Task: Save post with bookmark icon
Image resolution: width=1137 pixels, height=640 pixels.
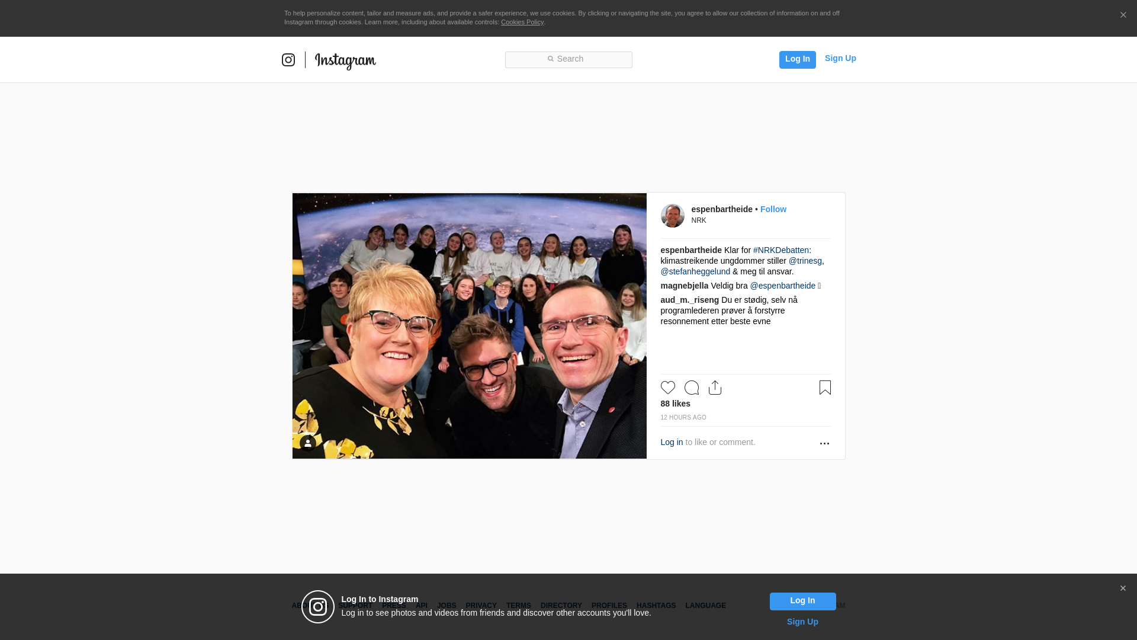Action: pos(825,388)
